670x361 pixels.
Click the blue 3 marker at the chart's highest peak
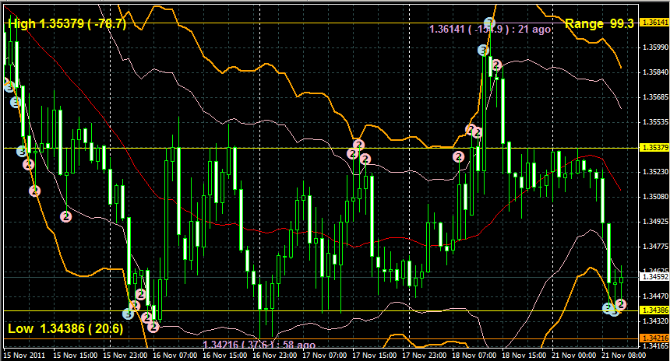[489, 23]
